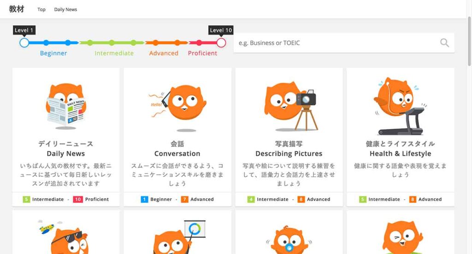This screenshot has height=254, width=472.
Task: Click the Level 10 slider handle
Action: point(221,43)
